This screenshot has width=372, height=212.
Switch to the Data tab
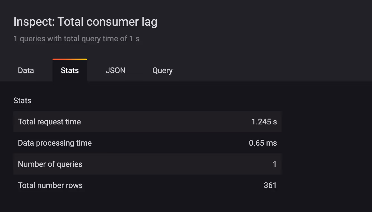[26, 70]
